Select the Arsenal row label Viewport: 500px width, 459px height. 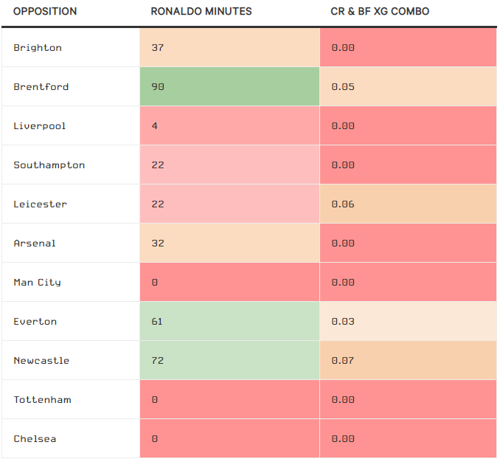pyautogui.click(x=35, y=244)
